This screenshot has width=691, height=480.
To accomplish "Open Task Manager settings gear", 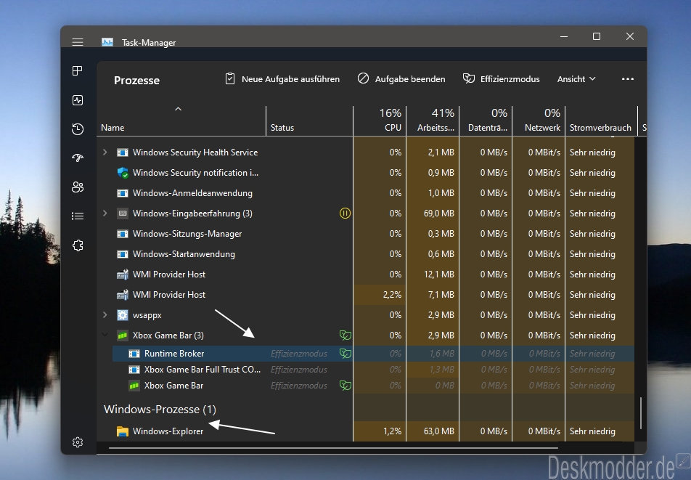I will coord(78,442).
